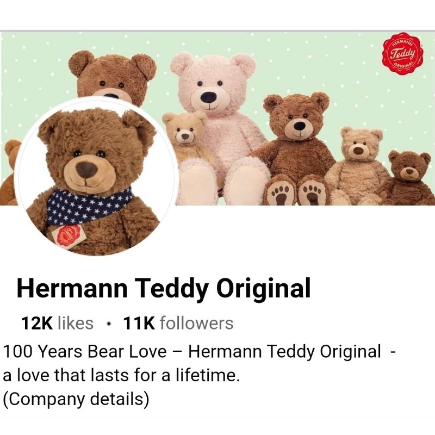Viewport: 435px width, 435px height.
Task: Click the word 'followers' next to 11K
Action: coord(197,323)
